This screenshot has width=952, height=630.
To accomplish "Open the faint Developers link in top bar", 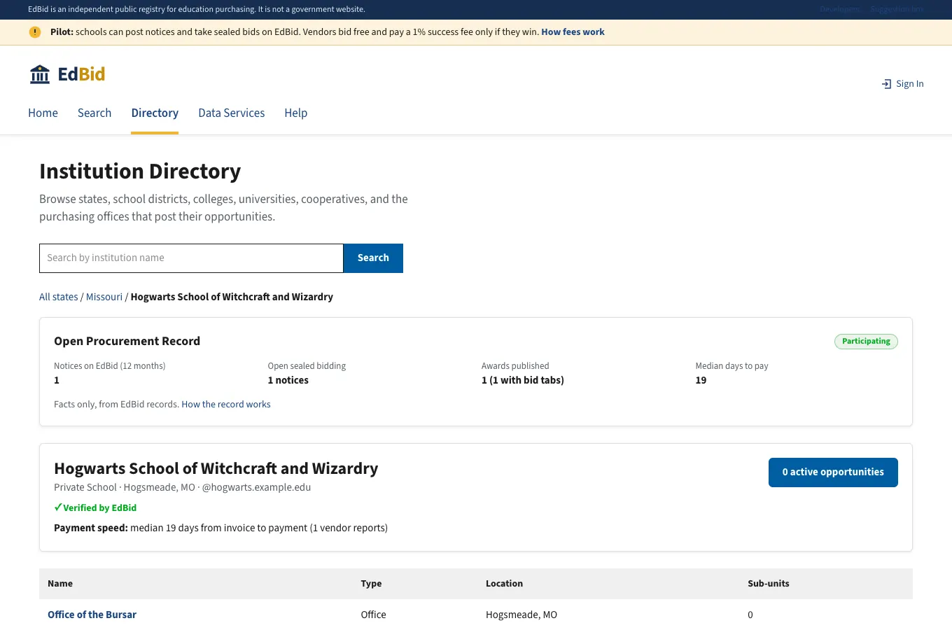I will pyautogui.click(x=840, y=10).
